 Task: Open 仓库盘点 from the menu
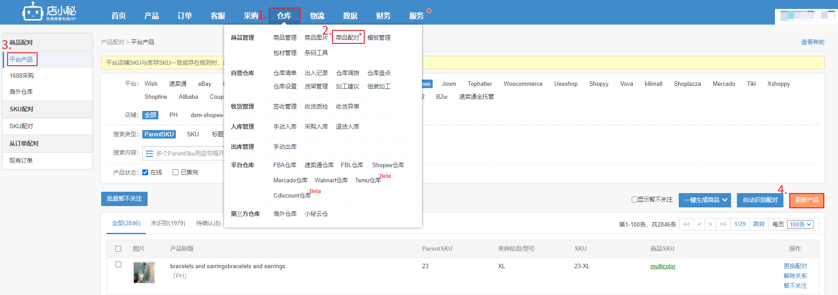click(379, 73)
